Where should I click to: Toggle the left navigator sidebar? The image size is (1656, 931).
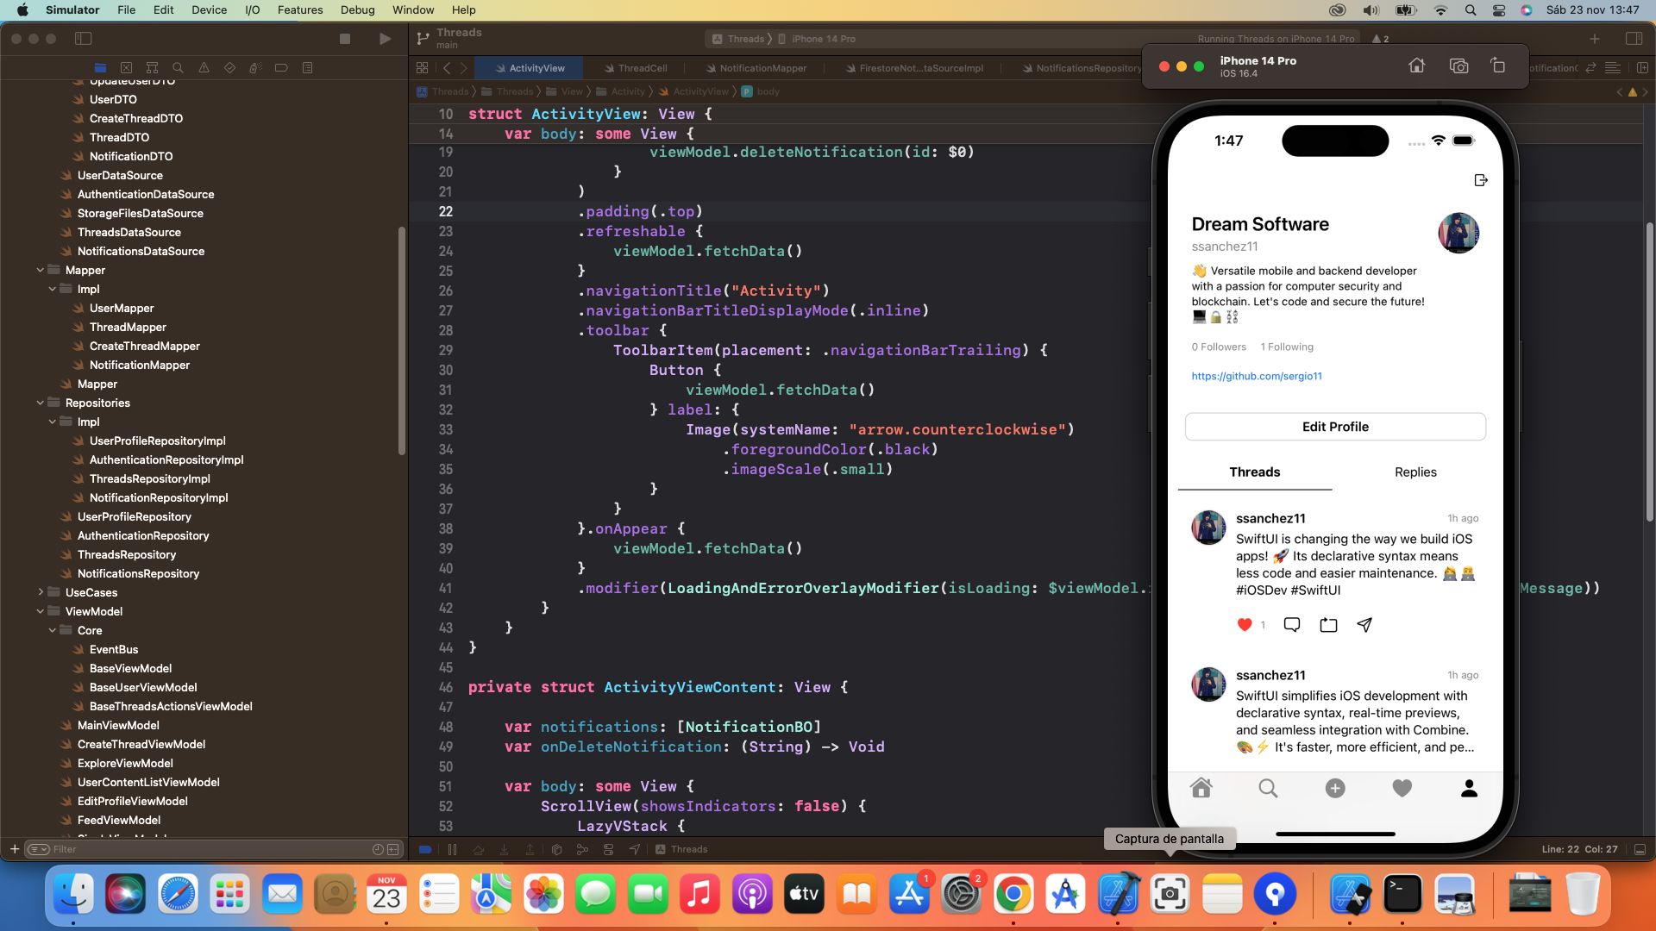84,39
